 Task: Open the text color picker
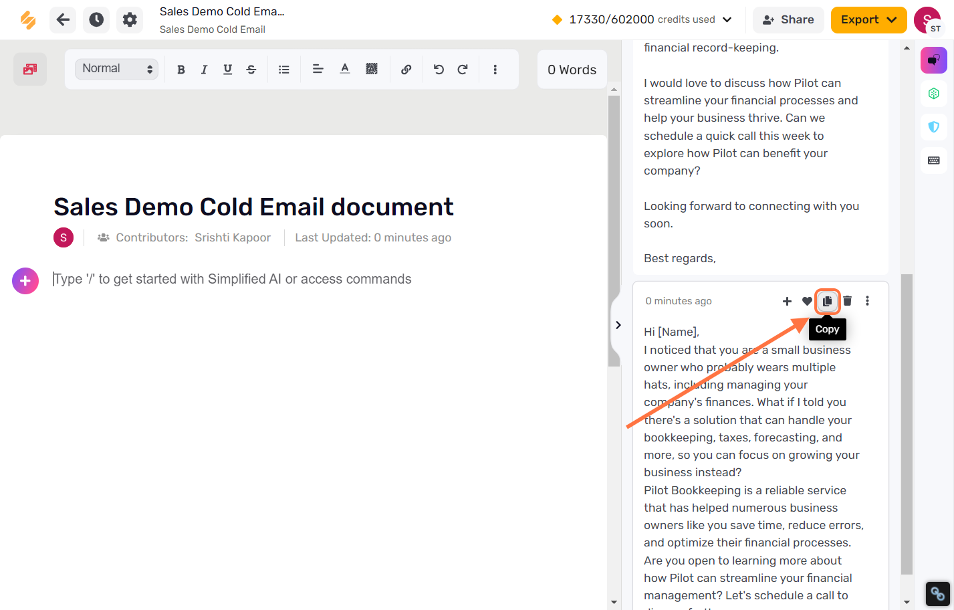(345, 69)
